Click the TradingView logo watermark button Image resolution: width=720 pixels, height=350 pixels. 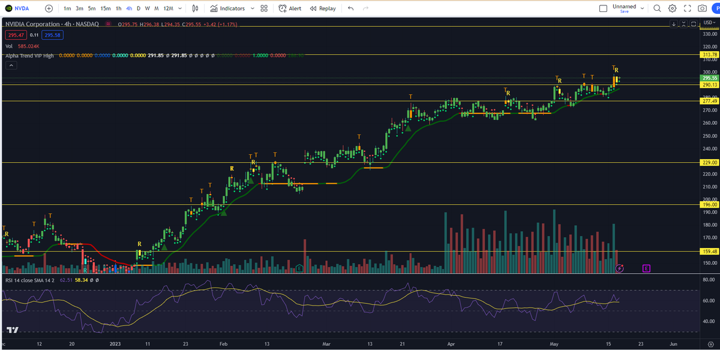(12, 330)
